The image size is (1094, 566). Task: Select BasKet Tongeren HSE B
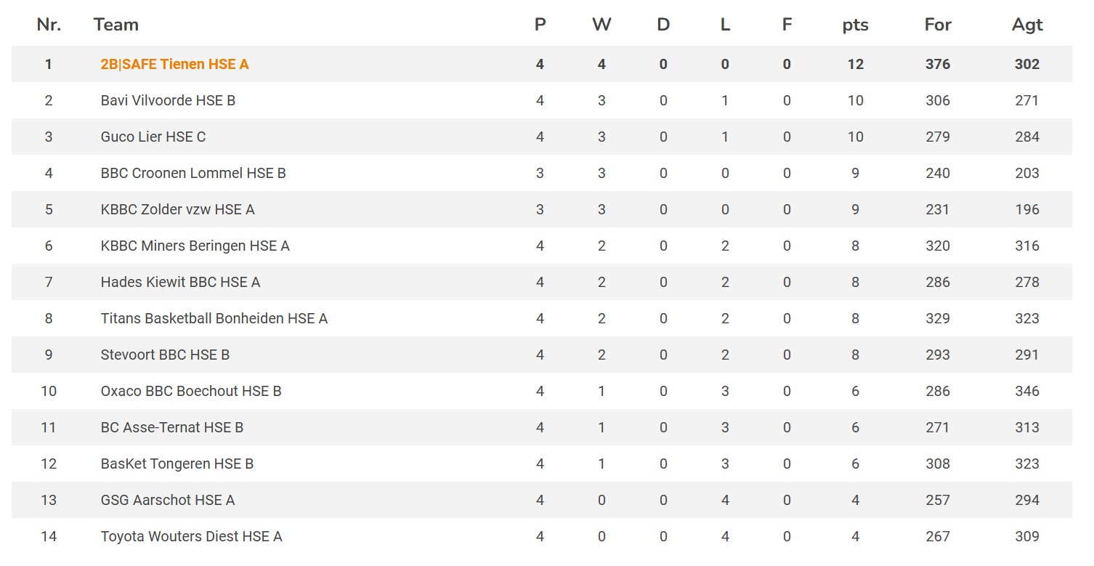(x=177, y=464)
